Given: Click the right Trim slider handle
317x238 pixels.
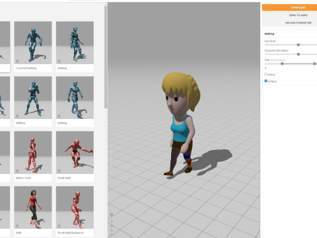Looking at the screenshot, I should tap(314, 63).
